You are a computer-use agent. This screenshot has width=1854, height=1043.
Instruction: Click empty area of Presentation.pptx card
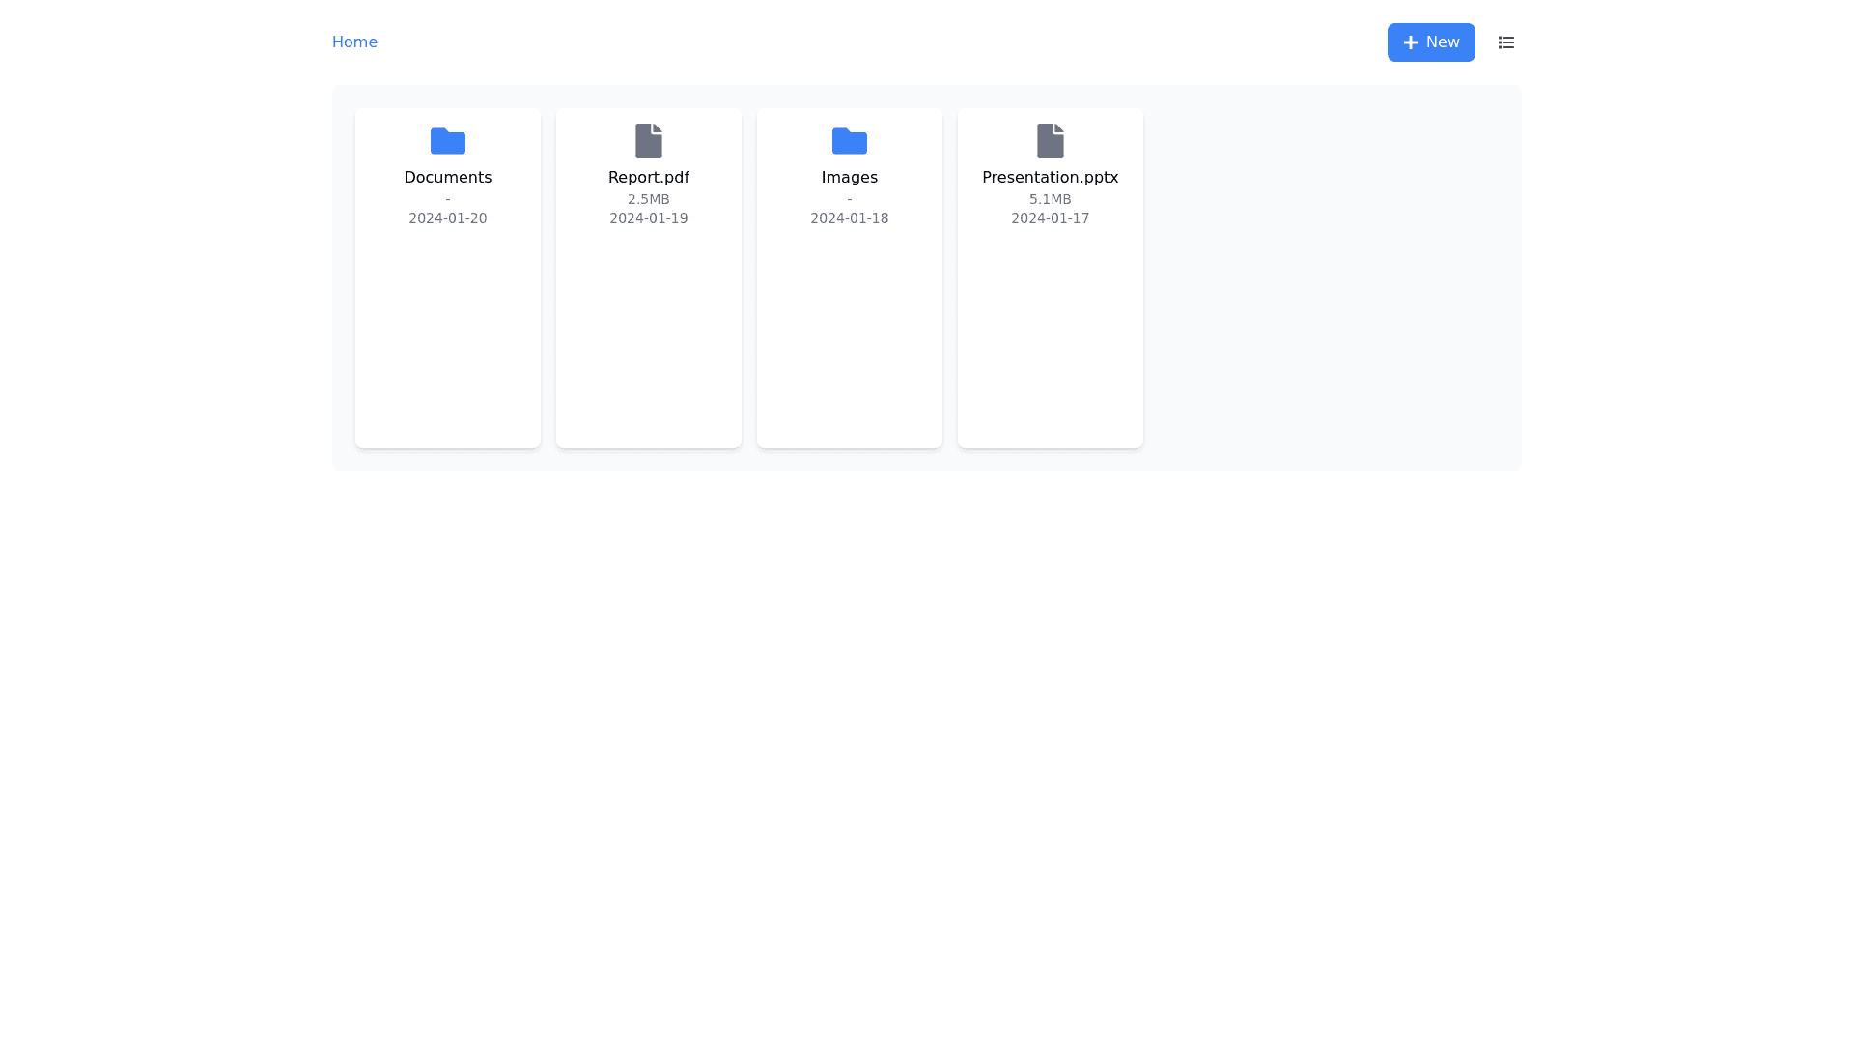click(x=1050, y=338)
